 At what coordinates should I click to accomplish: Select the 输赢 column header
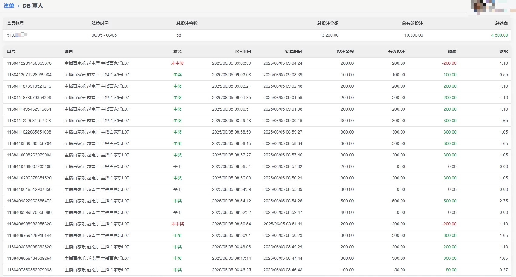[x=452, y=51]
